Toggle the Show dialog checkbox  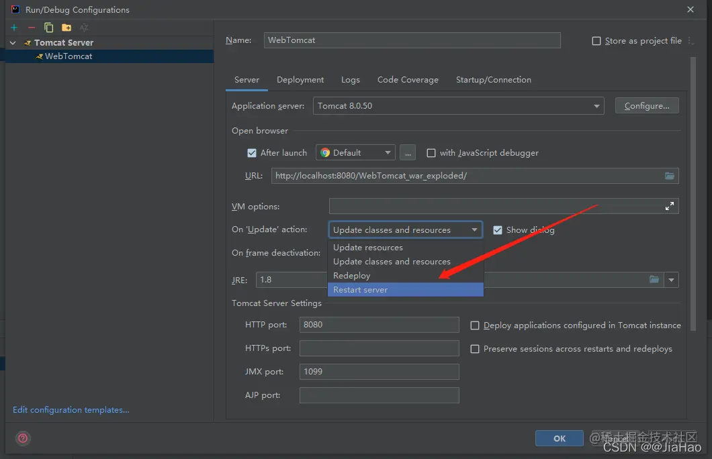tap(498, 230)
